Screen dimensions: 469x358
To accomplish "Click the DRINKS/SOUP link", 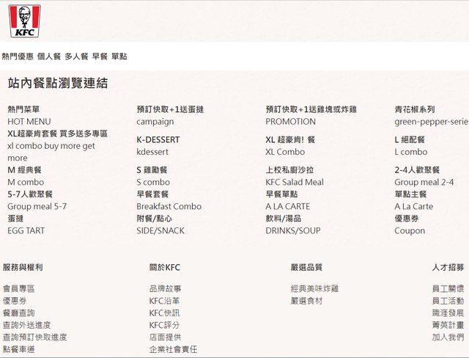I will pyautogui.click(x=293, y=231).
